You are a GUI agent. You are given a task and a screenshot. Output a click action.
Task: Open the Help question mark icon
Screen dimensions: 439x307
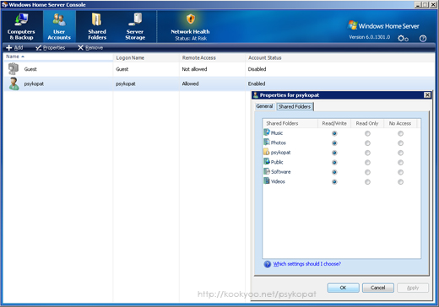tap(423, 39)
